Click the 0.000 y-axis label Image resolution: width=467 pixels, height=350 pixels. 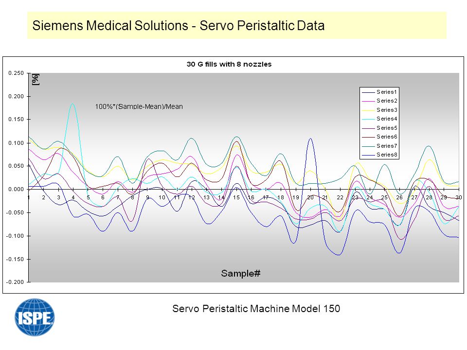click(16, 189)
